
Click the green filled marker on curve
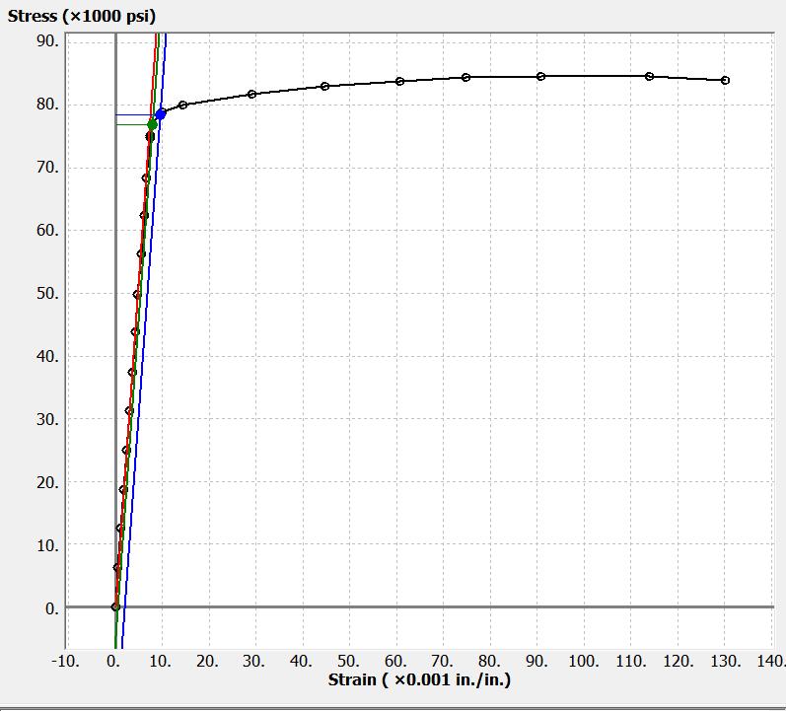tap(152, 124)
